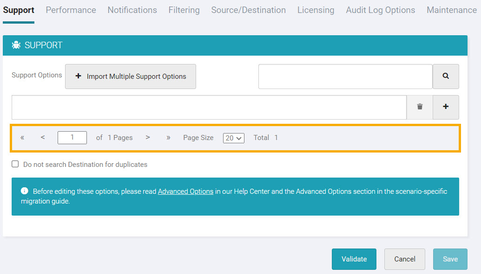
Task: Click the support option text field
Action: [209, 107]
